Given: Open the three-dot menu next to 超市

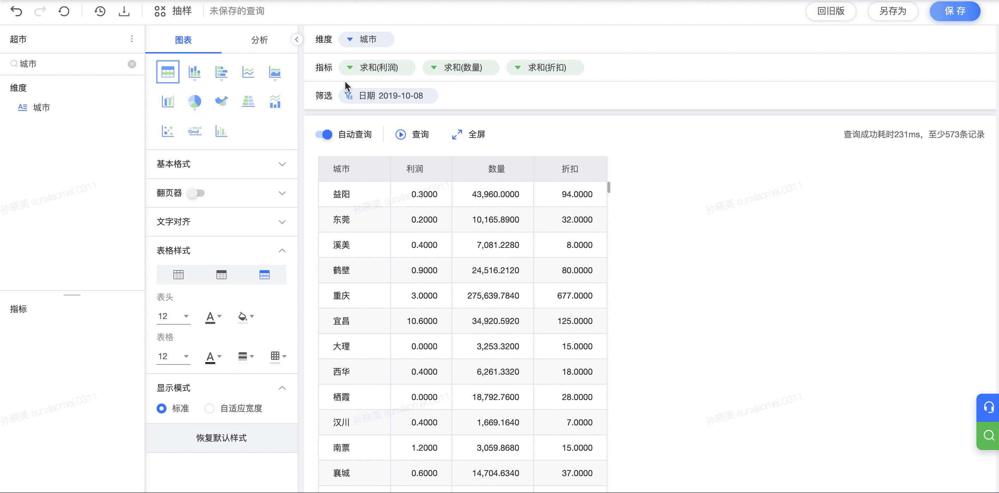Looking at the screenshot, I should pos(132,39).
